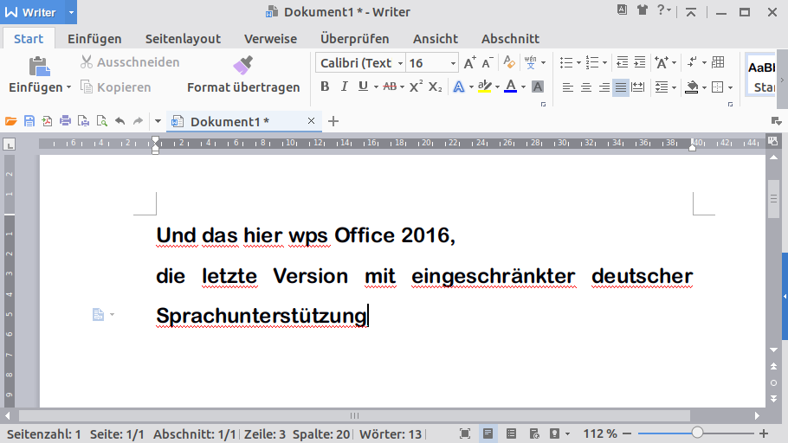Apply yellow text highlight color

click(484, 87)
